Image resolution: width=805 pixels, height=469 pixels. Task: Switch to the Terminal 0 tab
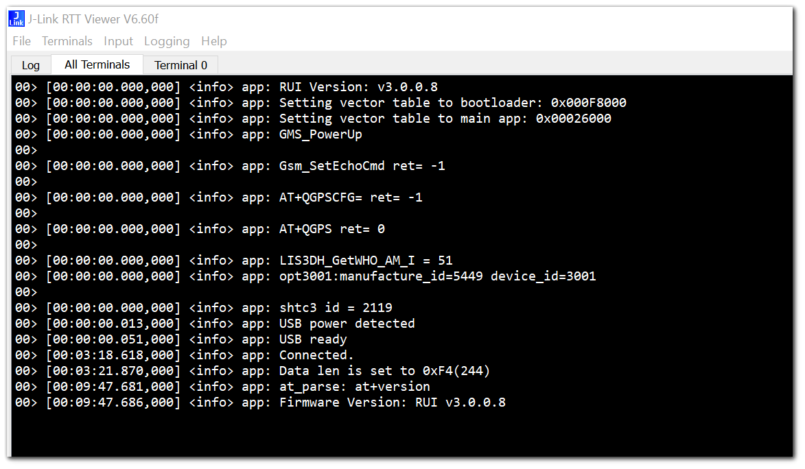(180, 65)
